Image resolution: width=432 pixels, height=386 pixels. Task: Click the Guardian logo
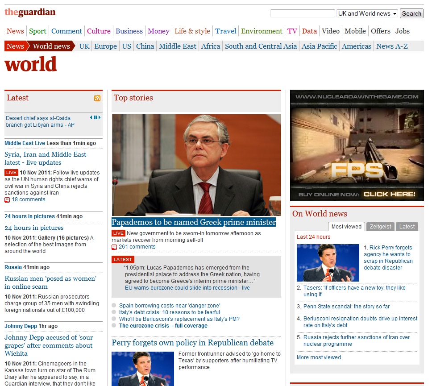pos(30,12)
